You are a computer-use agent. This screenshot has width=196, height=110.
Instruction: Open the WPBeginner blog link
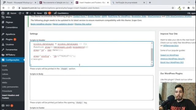point(171,46)
